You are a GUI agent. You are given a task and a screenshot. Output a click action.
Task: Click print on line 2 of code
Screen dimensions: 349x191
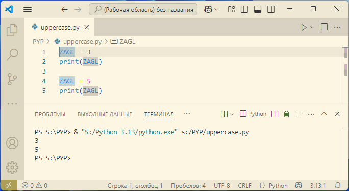tap(69, 61)
